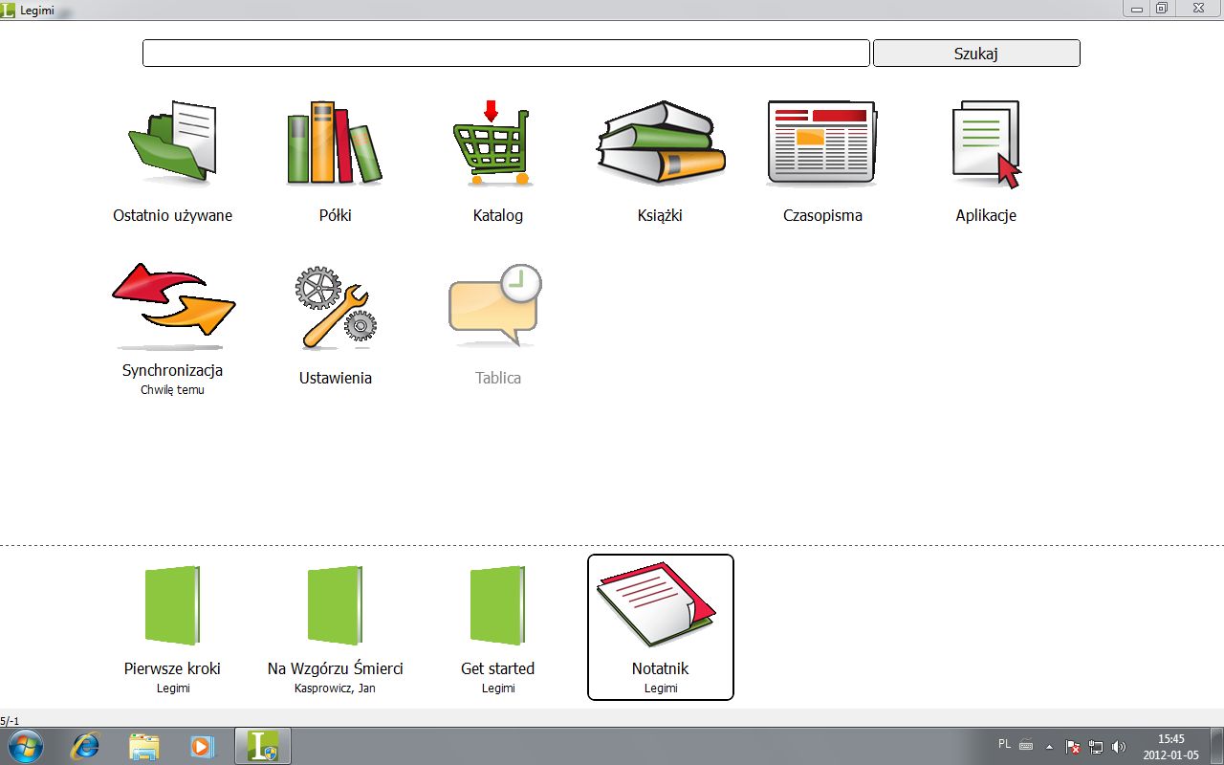The width and height of the screenshot is (1224, 765).
Task: Open Na Wzgórzu Śmierci book
Action: [336, 628]
